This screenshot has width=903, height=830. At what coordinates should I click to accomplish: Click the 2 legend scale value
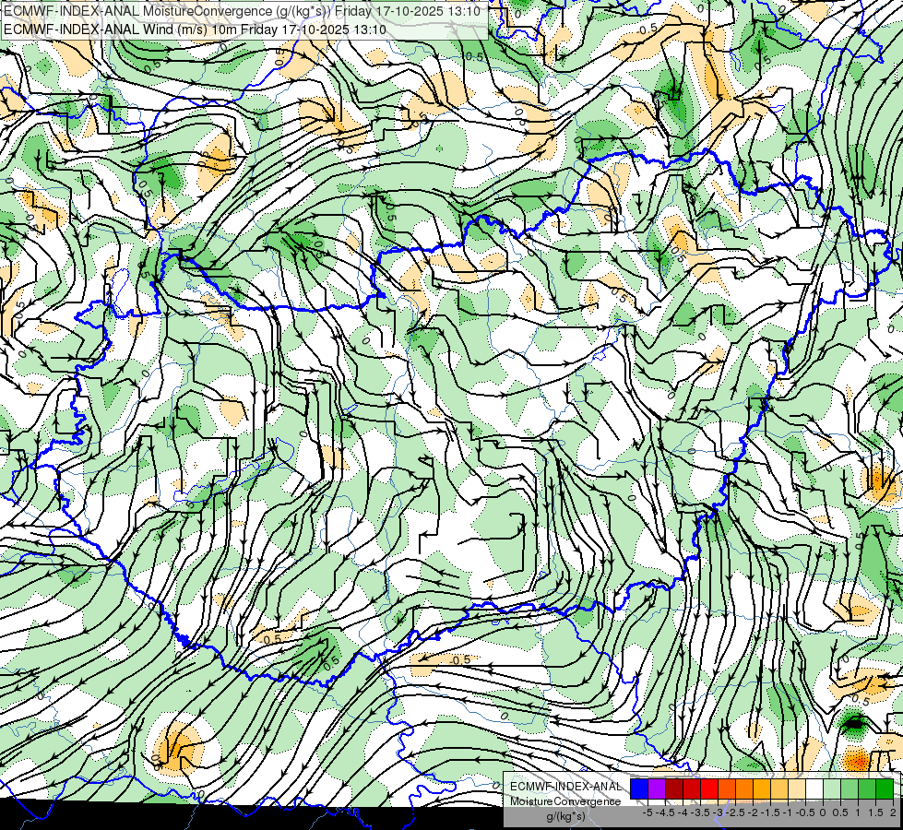(x=893, y=812)
